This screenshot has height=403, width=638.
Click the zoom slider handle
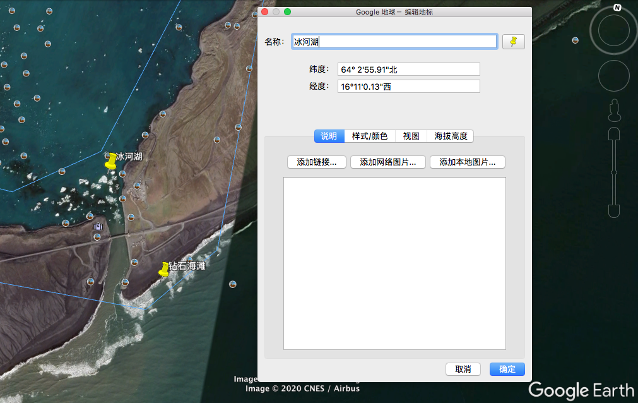coord(614,172)
